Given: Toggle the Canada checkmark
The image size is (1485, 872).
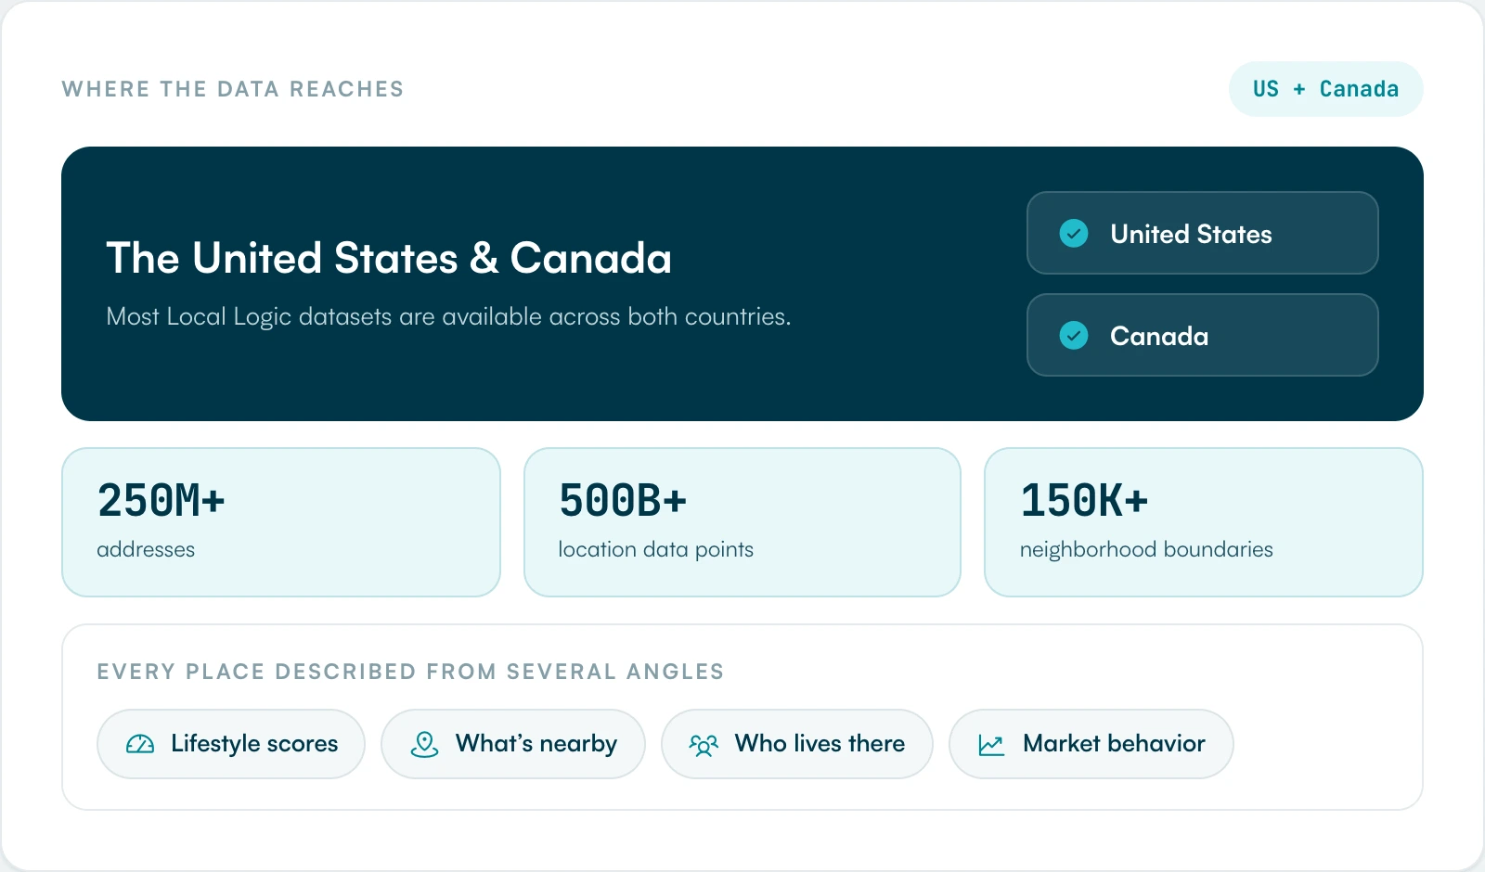Looking at the screenshot, I should pyautogui.click(x=1074, y=335).
